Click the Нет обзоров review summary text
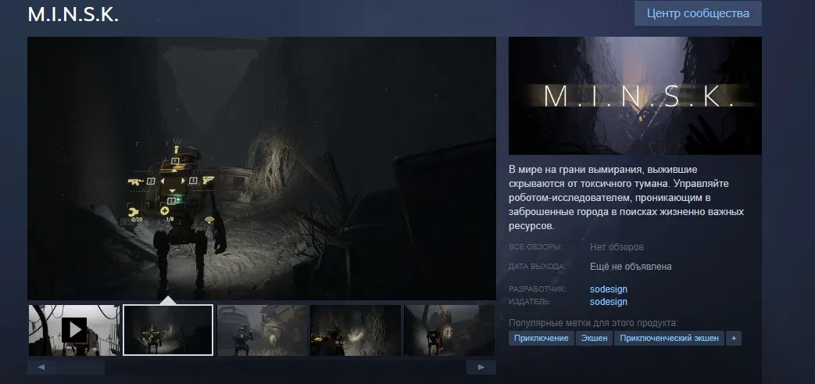Screen dimensions: 815x384 617,247
